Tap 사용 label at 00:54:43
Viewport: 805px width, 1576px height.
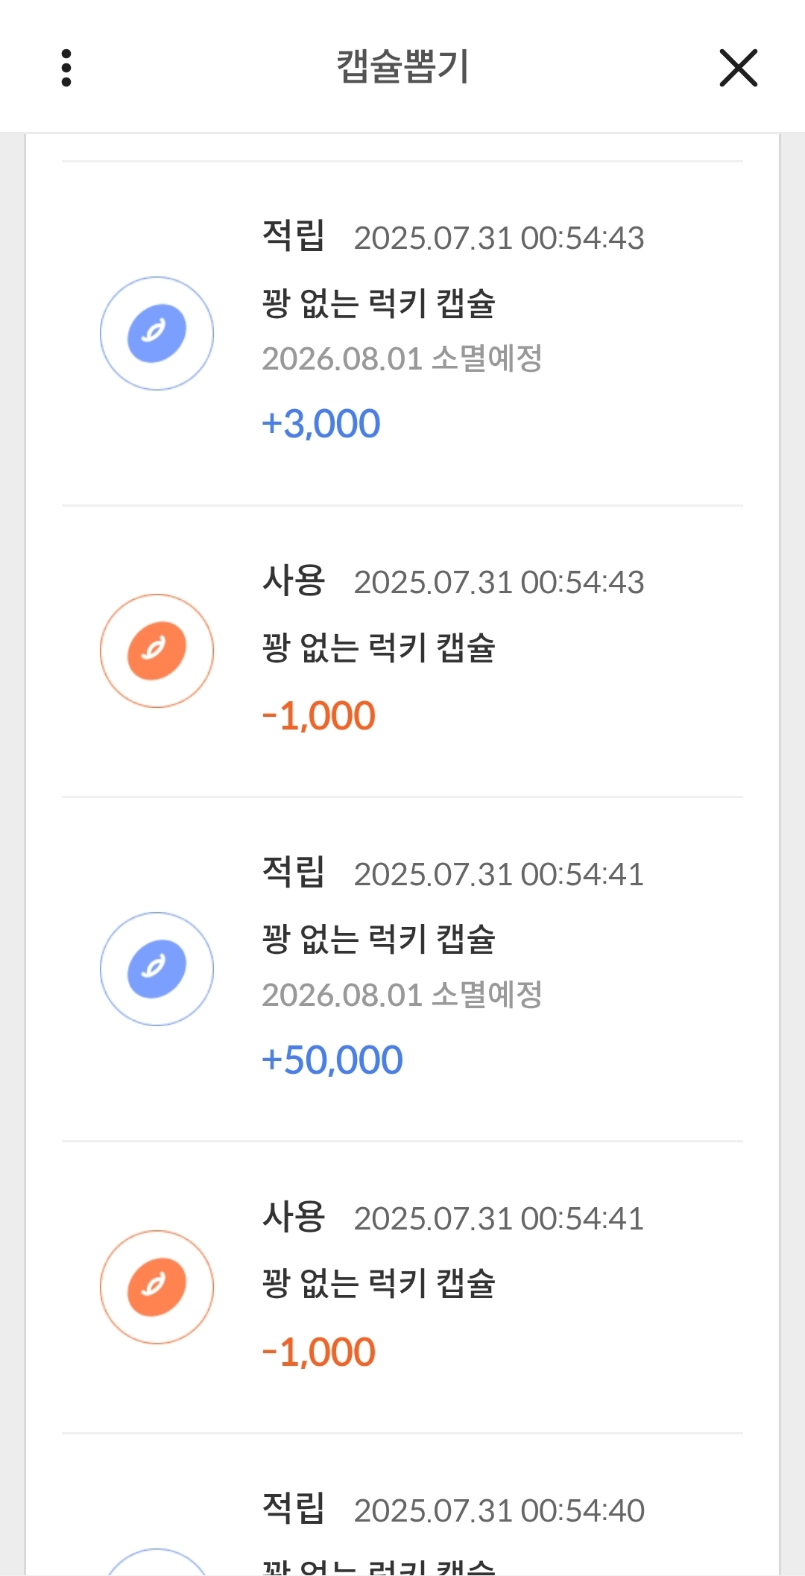pos(294,580)
